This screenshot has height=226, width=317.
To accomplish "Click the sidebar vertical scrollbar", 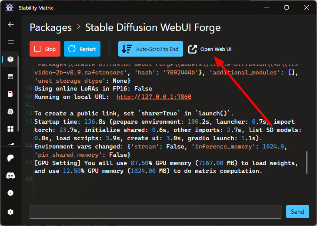I will click(x=18, y=94).
